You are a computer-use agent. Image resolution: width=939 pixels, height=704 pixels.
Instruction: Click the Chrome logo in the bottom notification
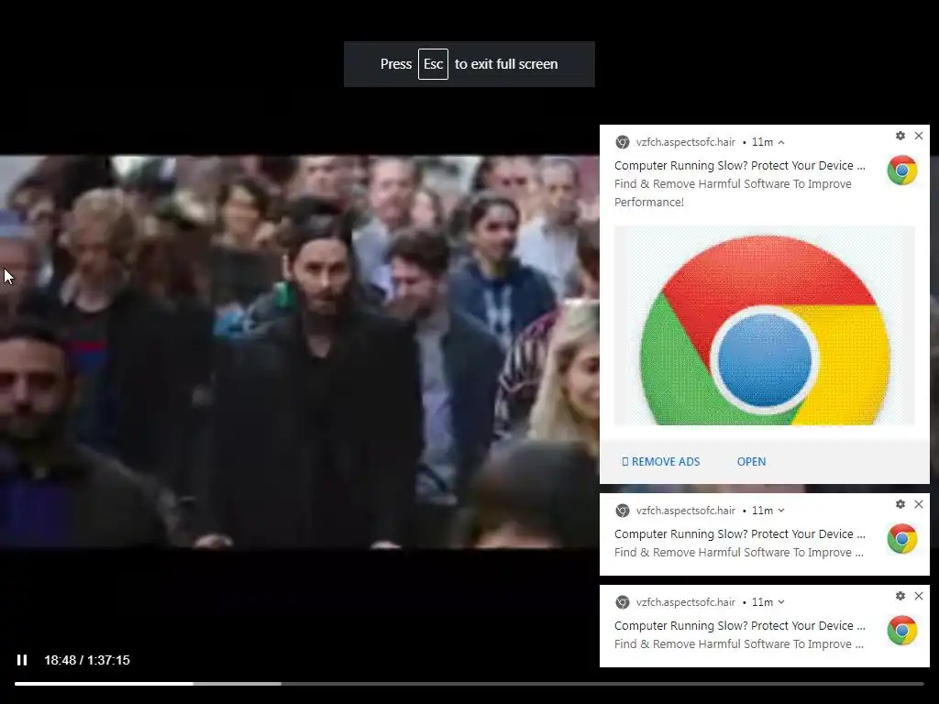[x=902, y=631]
